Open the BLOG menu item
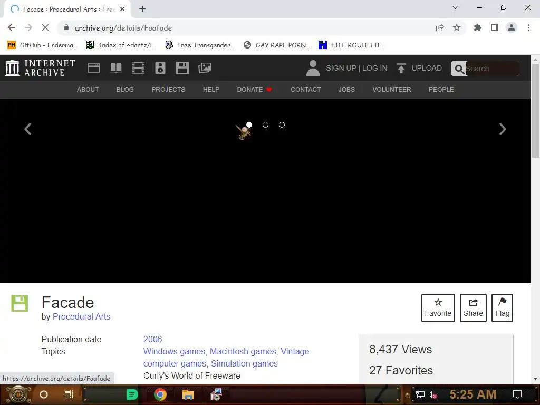This screenshot has width=540, height=405. (125, 90)
